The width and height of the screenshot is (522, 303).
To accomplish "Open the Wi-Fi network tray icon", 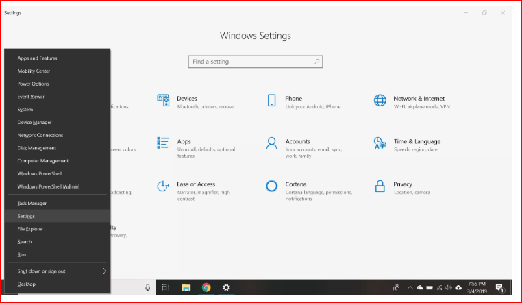I will point(439,287).
